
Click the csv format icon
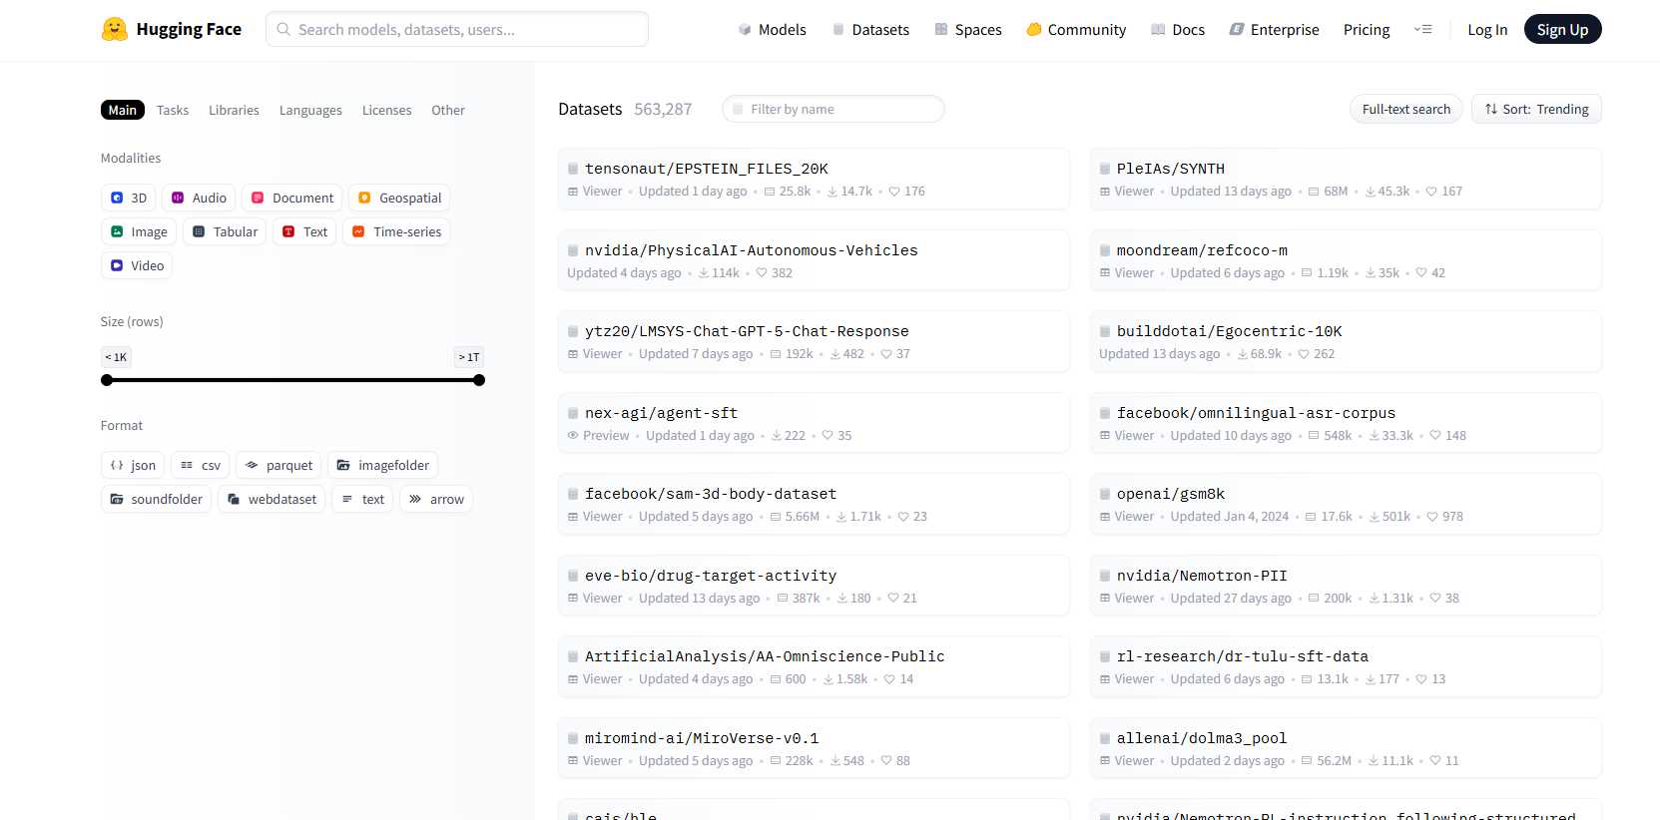pyautogui.click(x=187, y=465)
